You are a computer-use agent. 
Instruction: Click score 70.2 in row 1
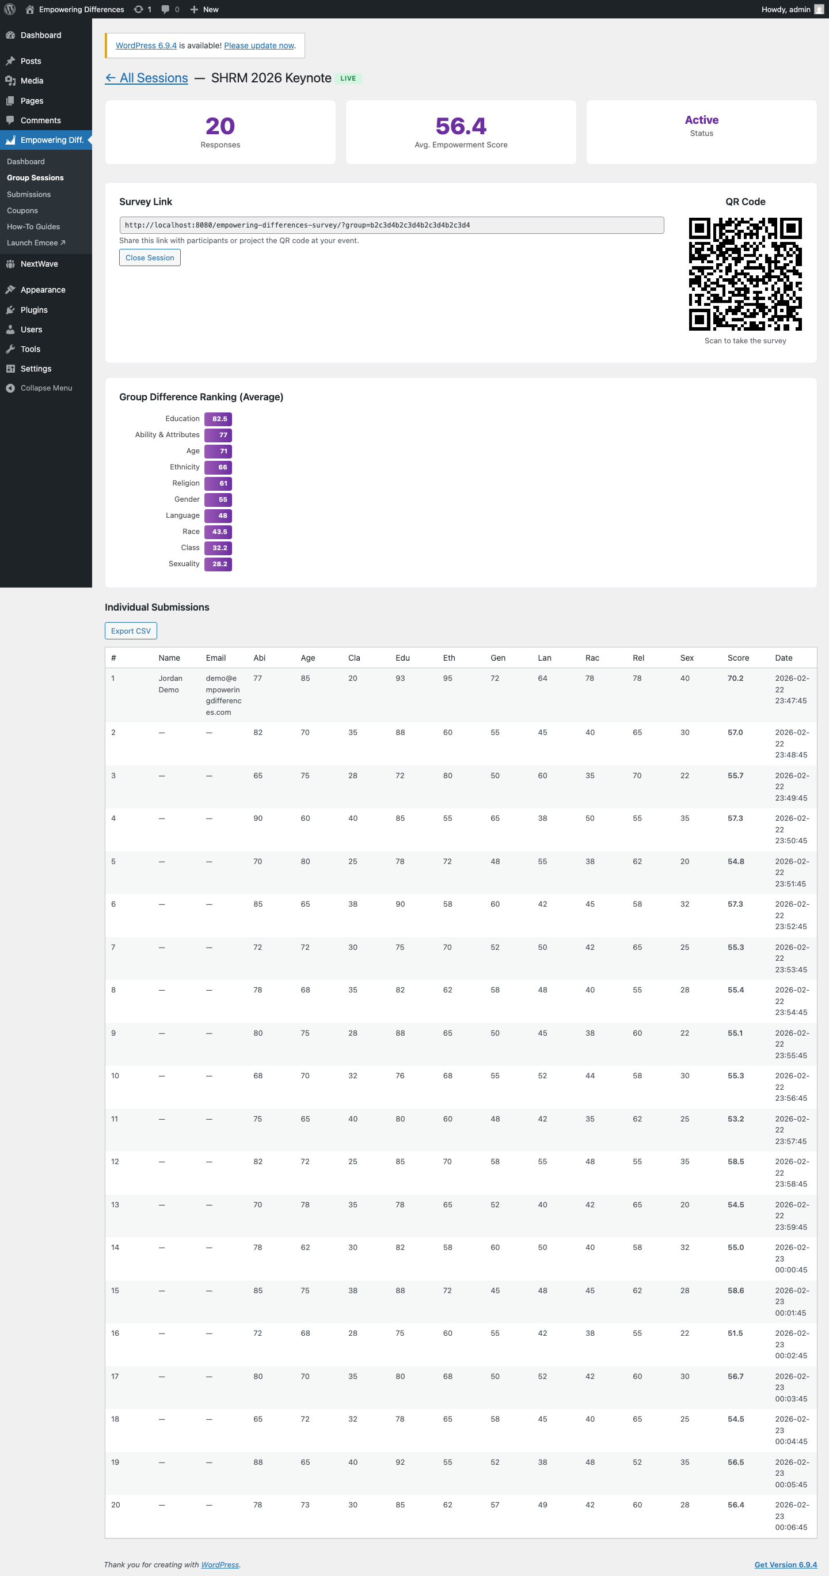736,679
